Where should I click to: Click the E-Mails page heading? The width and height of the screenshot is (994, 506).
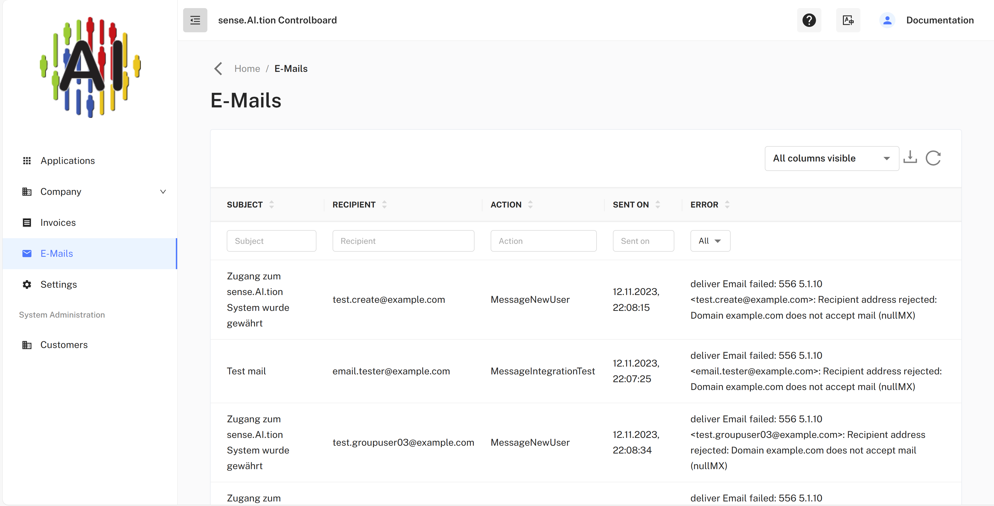tap(246, 101)
